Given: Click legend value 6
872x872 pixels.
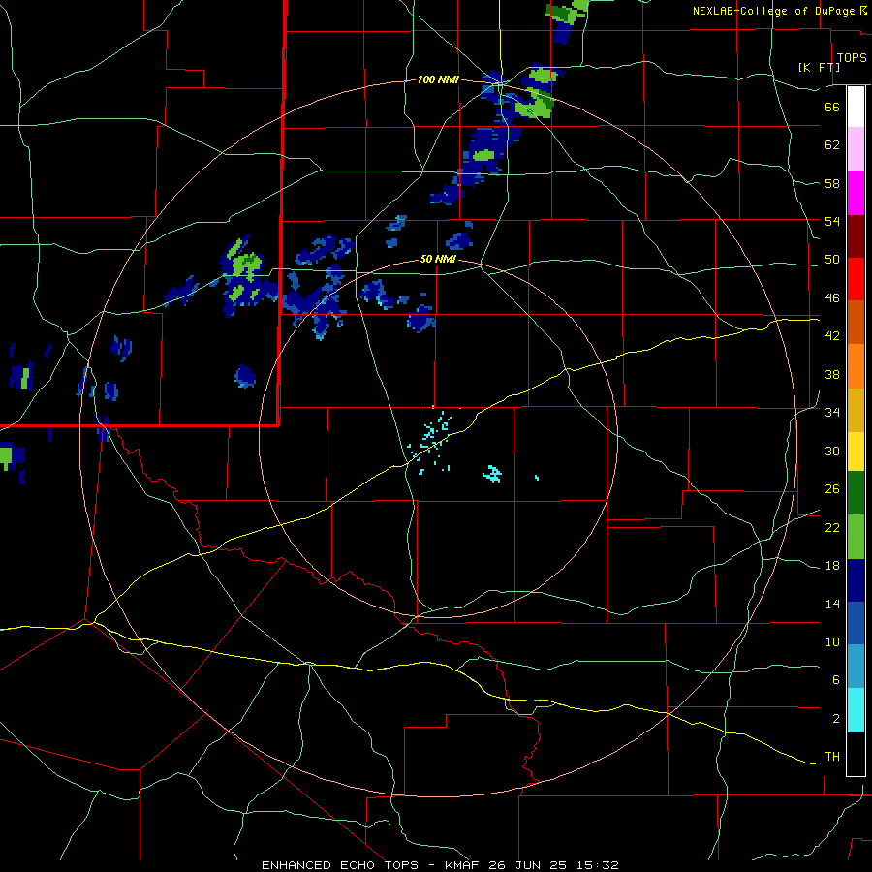Looking at the screenshot, I should [x=835, y=679].
